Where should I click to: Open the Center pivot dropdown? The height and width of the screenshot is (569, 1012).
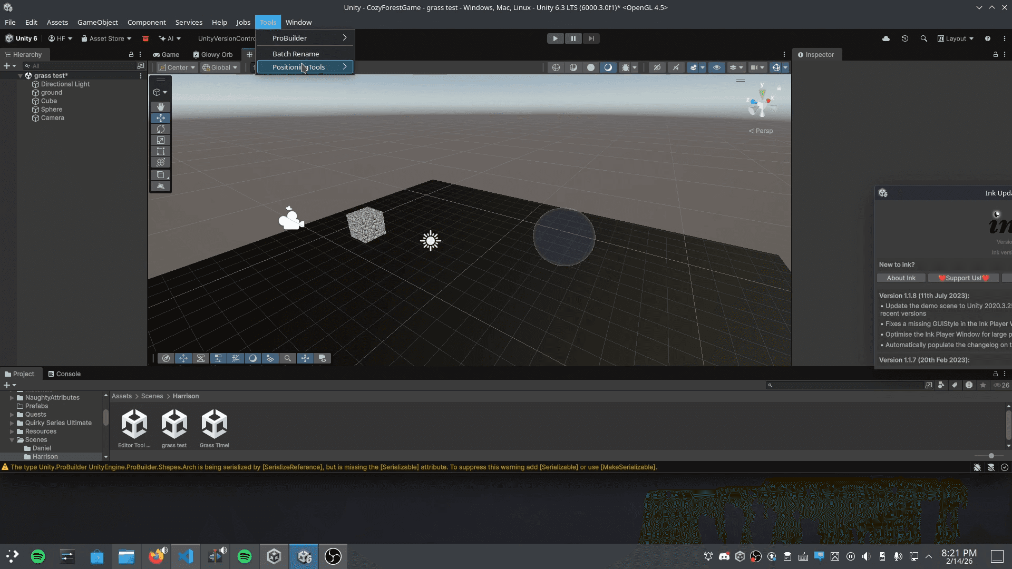point(177,67)
